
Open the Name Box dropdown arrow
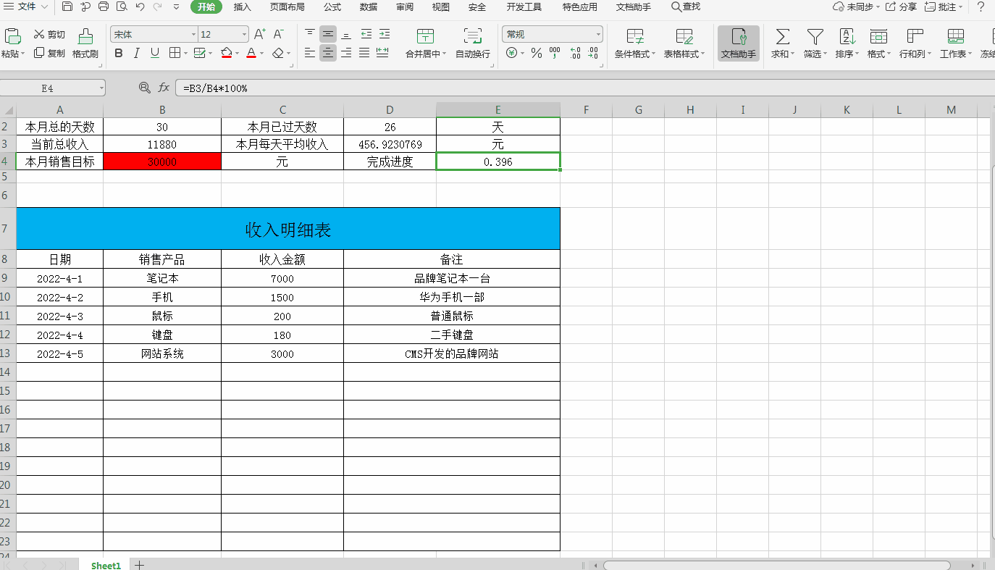click(x=101, y=88)
